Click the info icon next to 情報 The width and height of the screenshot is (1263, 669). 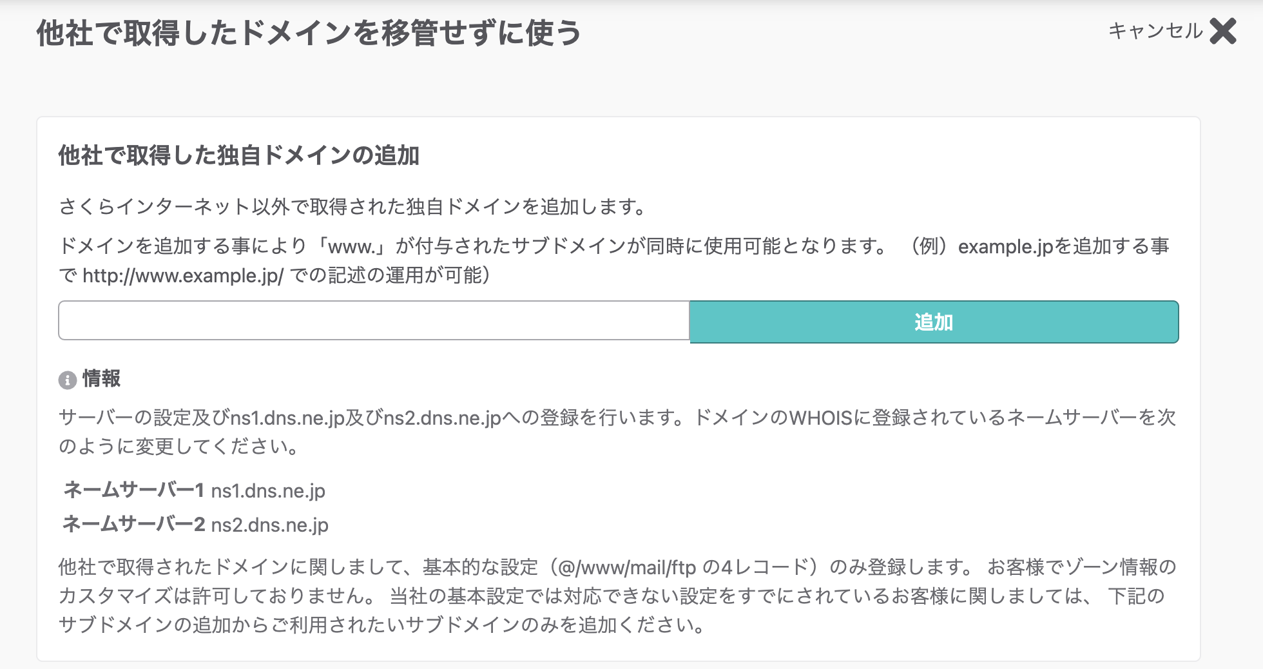68,380
